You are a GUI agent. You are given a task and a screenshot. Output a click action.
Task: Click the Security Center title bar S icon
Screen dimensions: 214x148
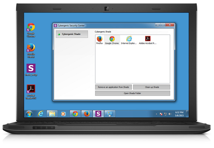click(55, 25)
